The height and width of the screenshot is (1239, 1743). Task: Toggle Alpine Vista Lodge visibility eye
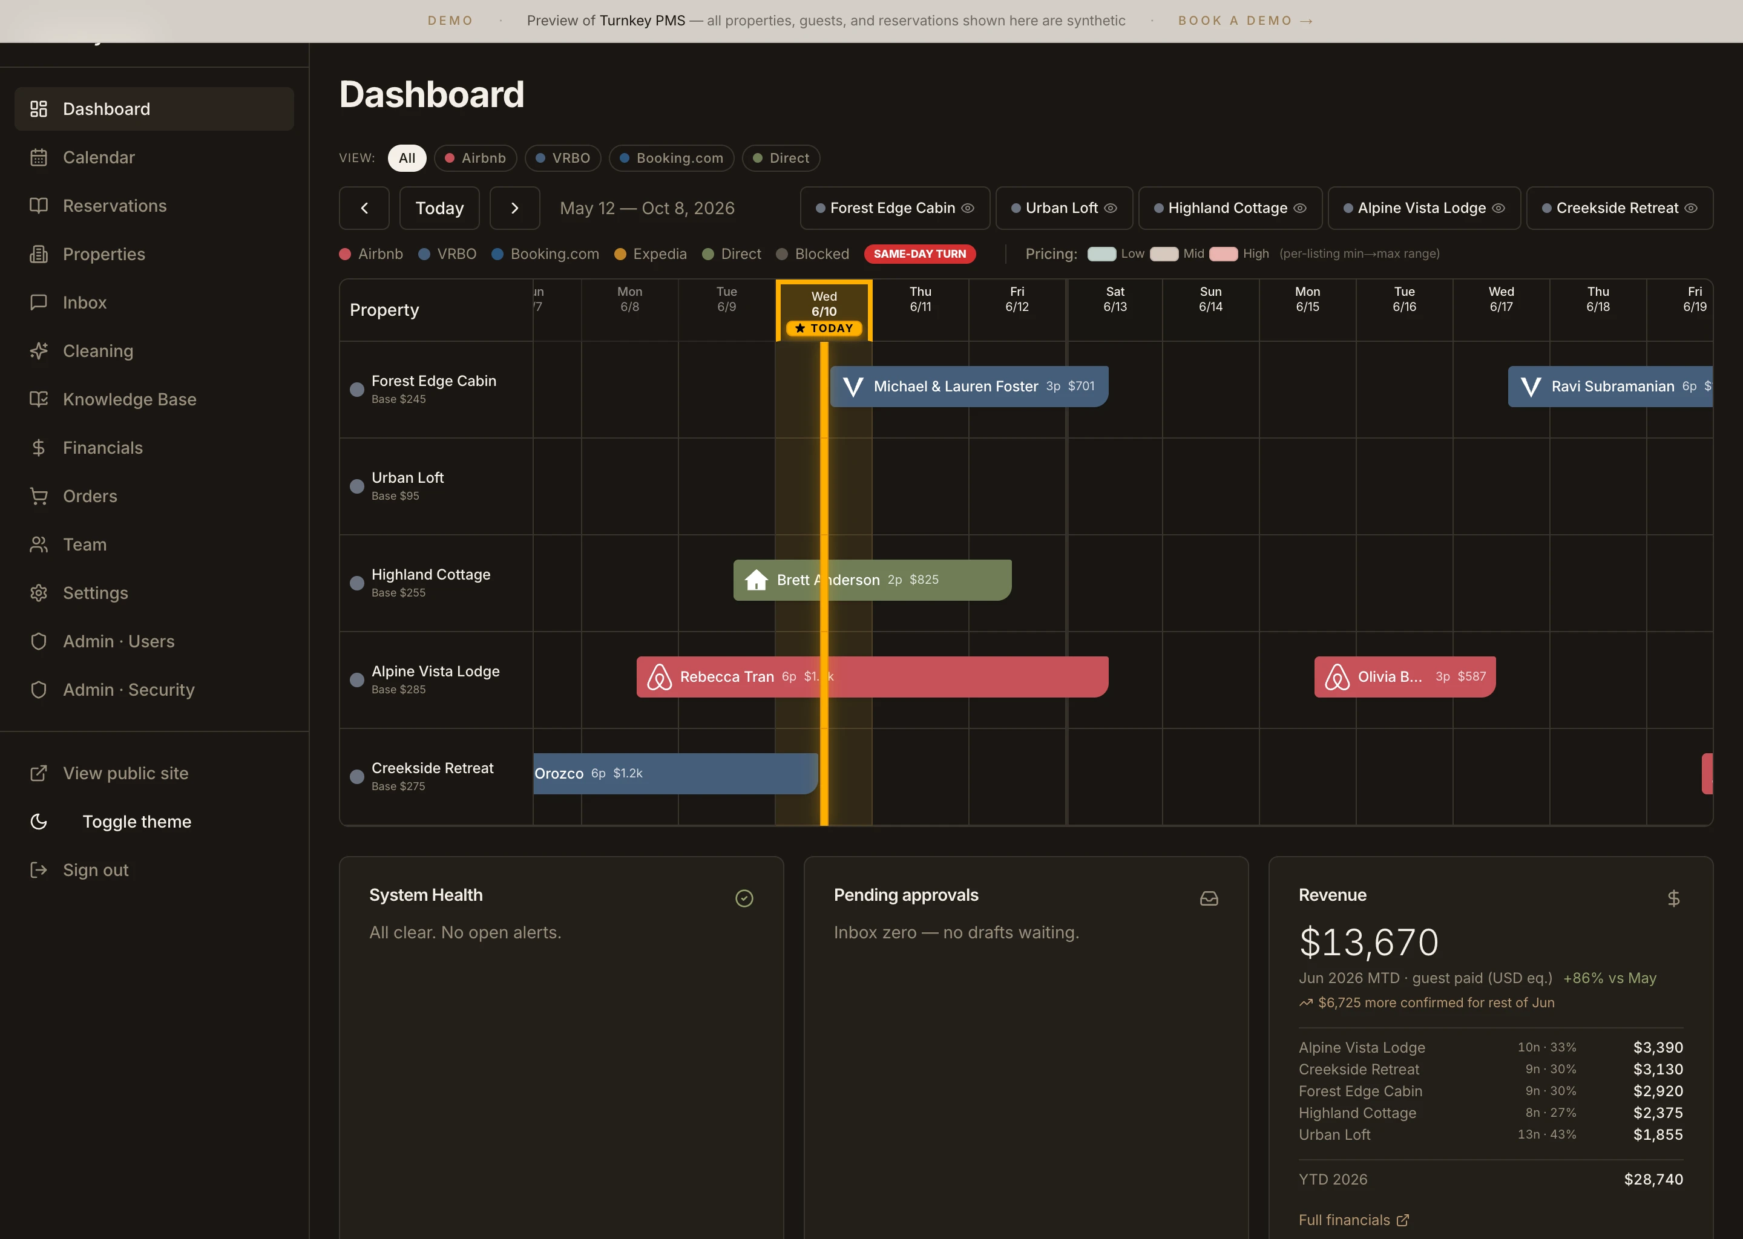coord(1498,208)
